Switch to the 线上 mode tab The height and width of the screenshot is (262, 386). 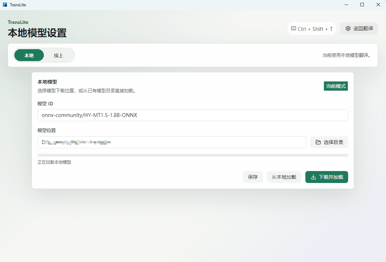click(59, 55)
